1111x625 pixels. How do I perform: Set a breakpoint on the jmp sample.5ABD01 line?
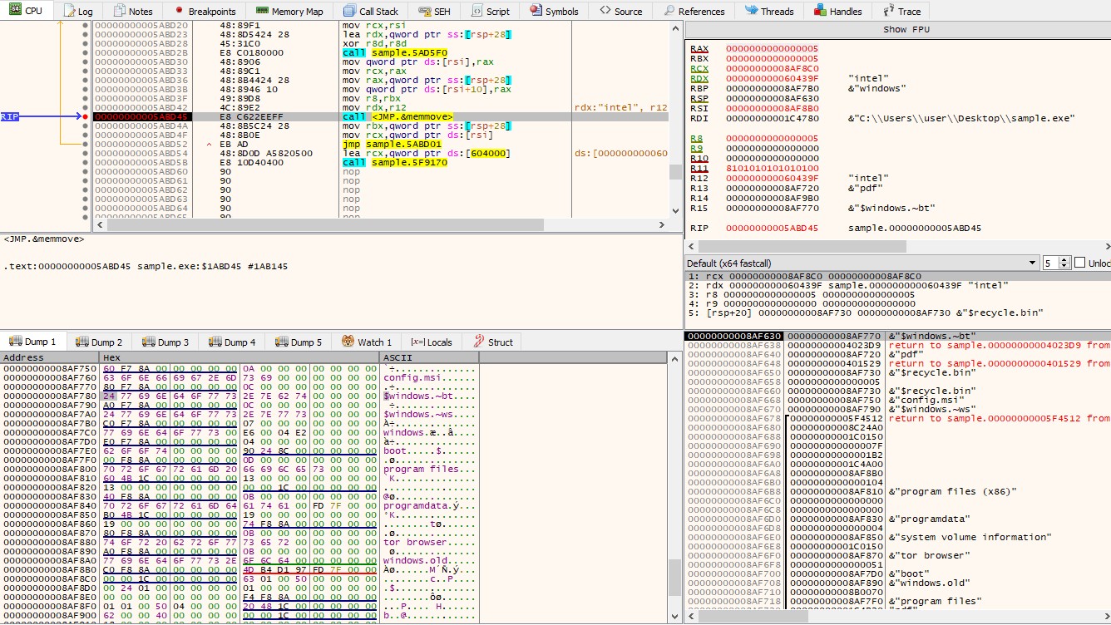coord(85,145)
